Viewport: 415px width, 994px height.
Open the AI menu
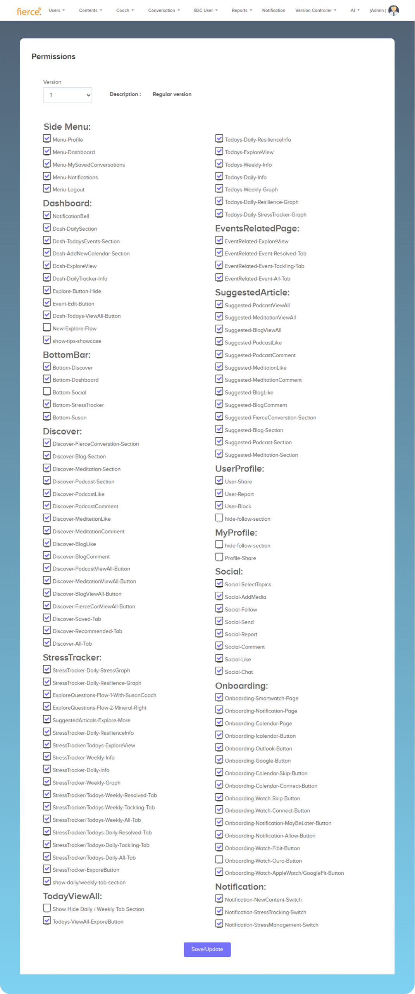click(x=355, y=10)
